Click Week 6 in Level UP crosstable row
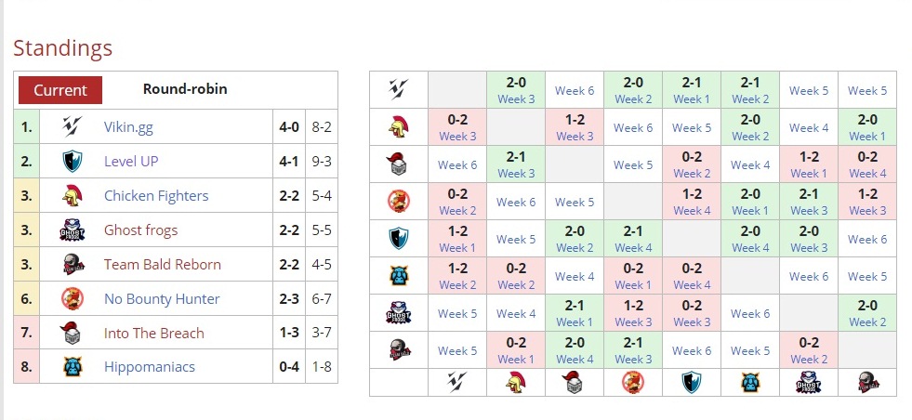The width and height of the screenshot is (912, 420). tap(866, 239)
